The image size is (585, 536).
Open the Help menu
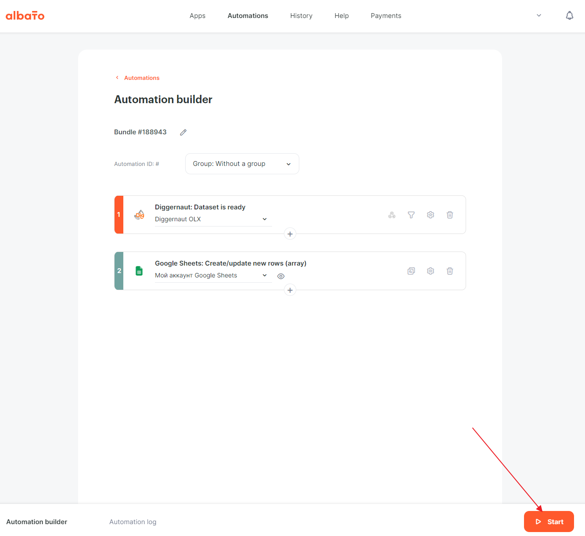(341, 16)
